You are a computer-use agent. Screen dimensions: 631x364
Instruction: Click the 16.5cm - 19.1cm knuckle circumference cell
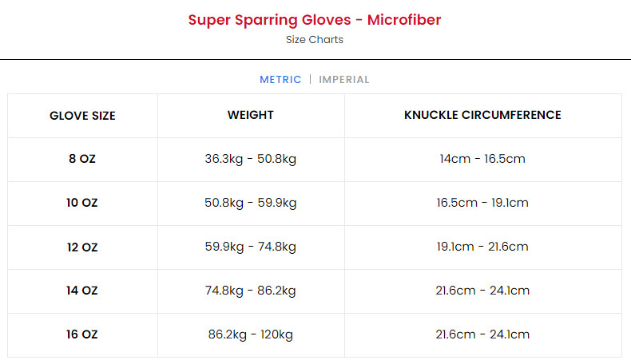[482, 203]
